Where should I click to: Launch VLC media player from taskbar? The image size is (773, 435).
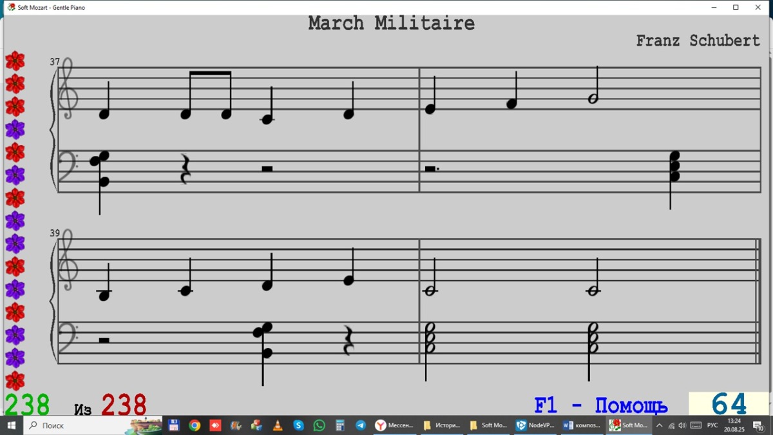[x=278, y=425]
